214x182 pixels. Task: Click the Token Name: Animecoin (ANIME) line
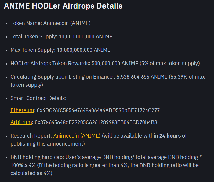coord(50,23)
